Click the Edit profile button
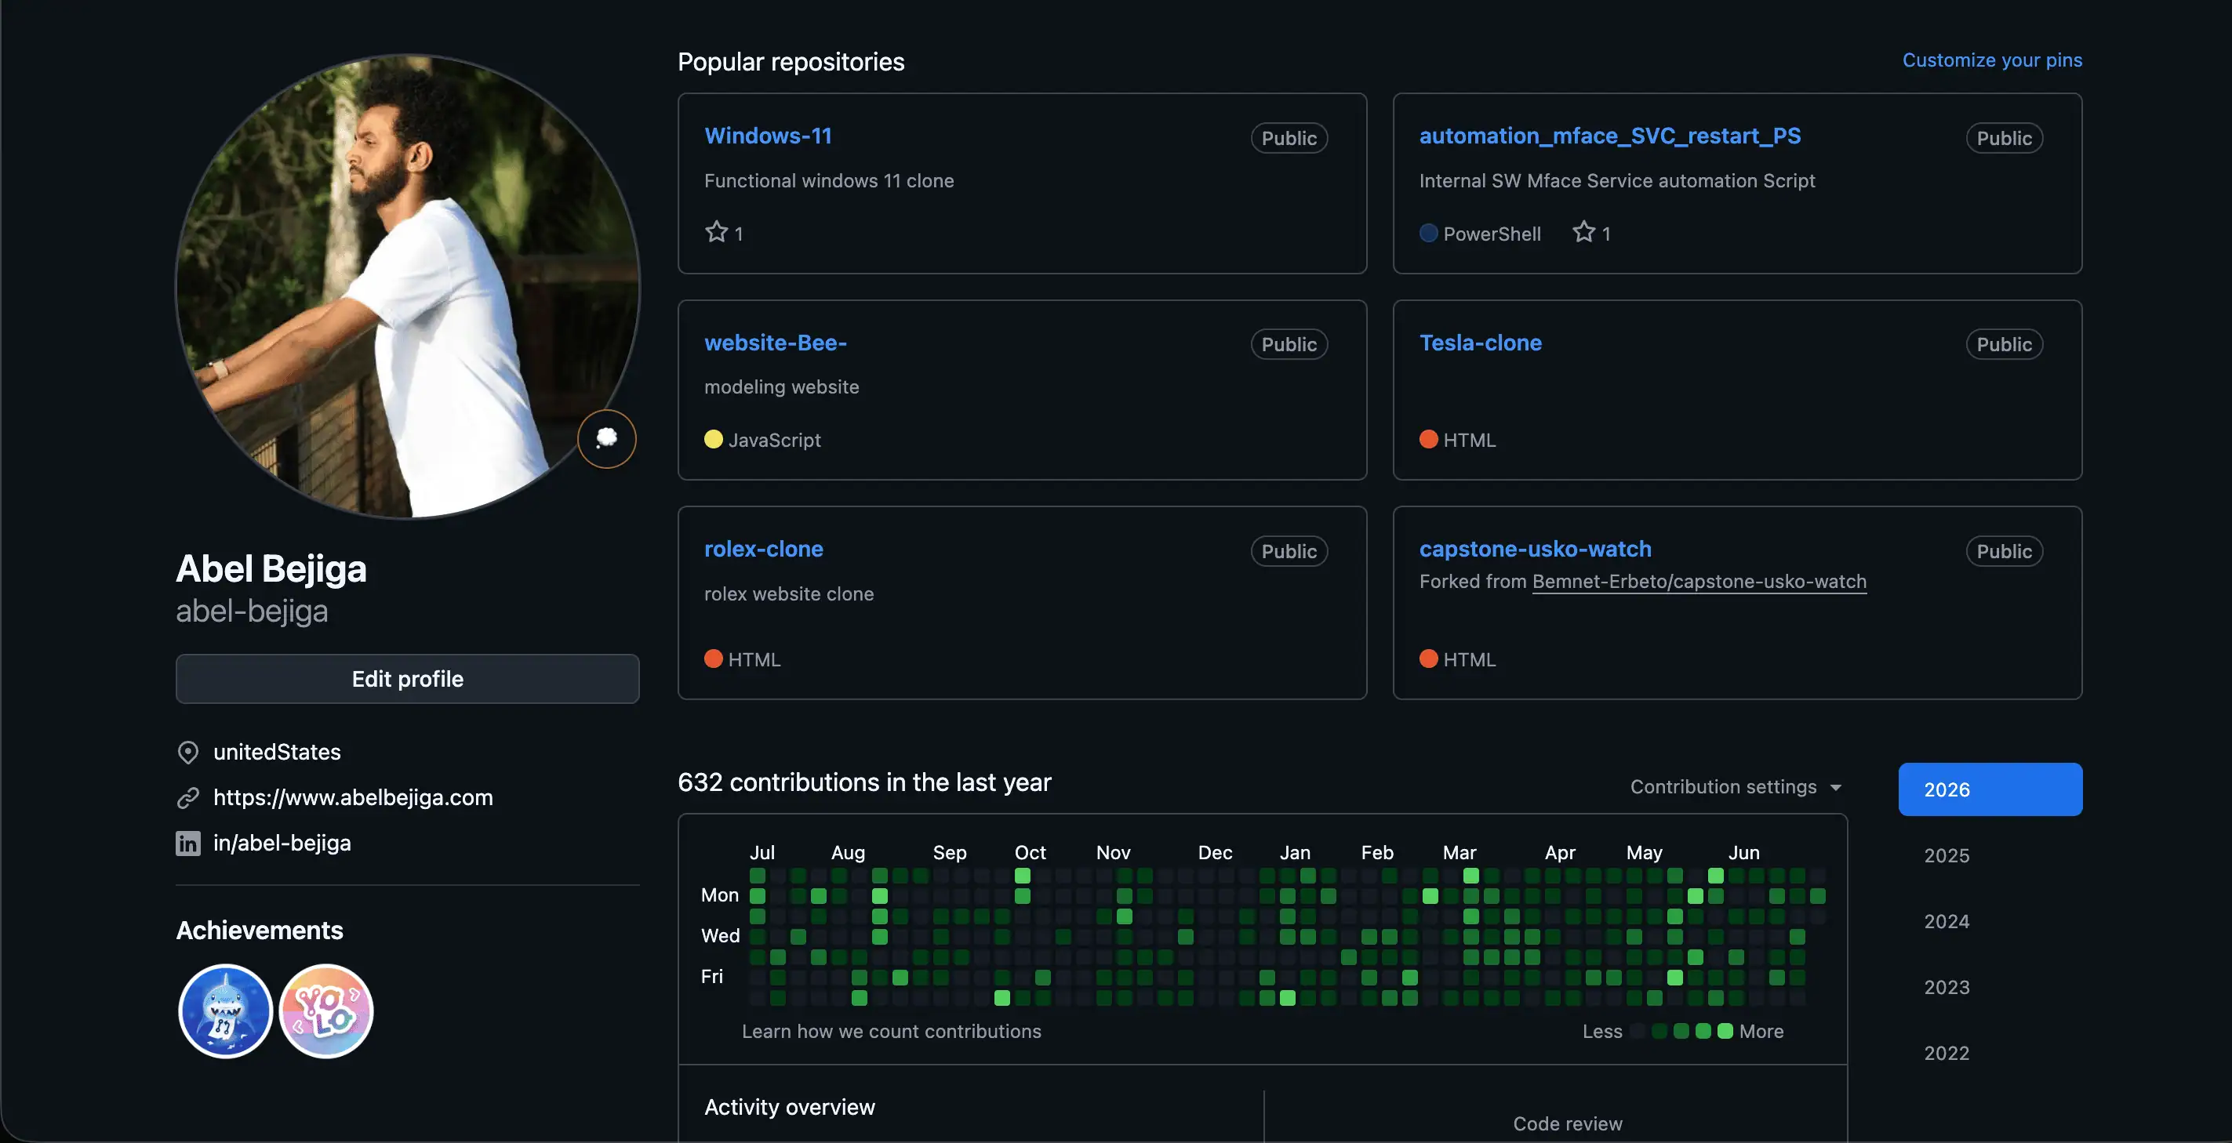 tap(407, 679)
